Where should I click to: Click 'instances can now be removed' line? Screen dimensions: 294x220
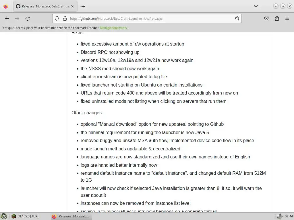[x=136, y=203]
